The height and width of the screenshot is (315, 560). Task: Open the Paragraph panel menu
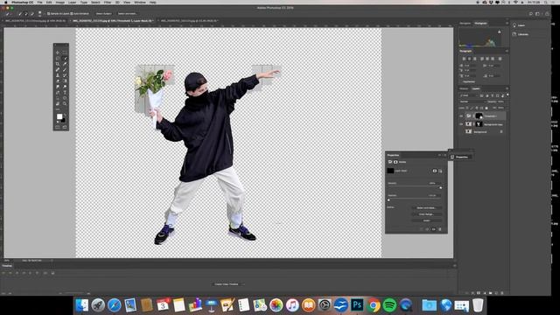point(507,51)
